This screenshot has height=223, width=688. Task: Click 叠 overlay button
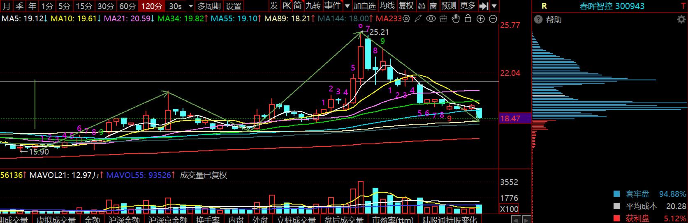422,6
